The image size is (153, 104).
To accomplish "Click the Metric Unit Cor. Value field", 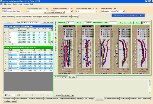I will (x=113, y=23).
